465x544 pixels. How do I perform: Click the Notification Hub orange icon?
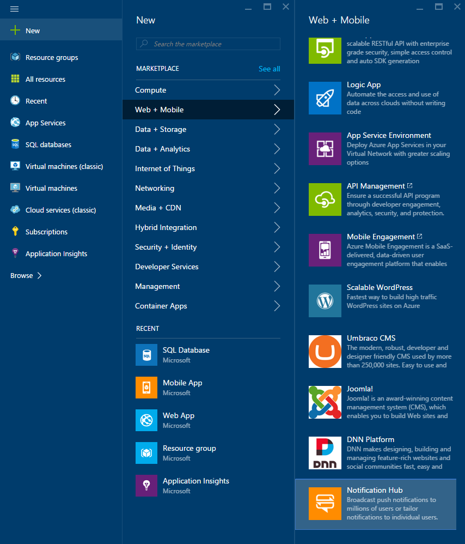pos(325,504)
